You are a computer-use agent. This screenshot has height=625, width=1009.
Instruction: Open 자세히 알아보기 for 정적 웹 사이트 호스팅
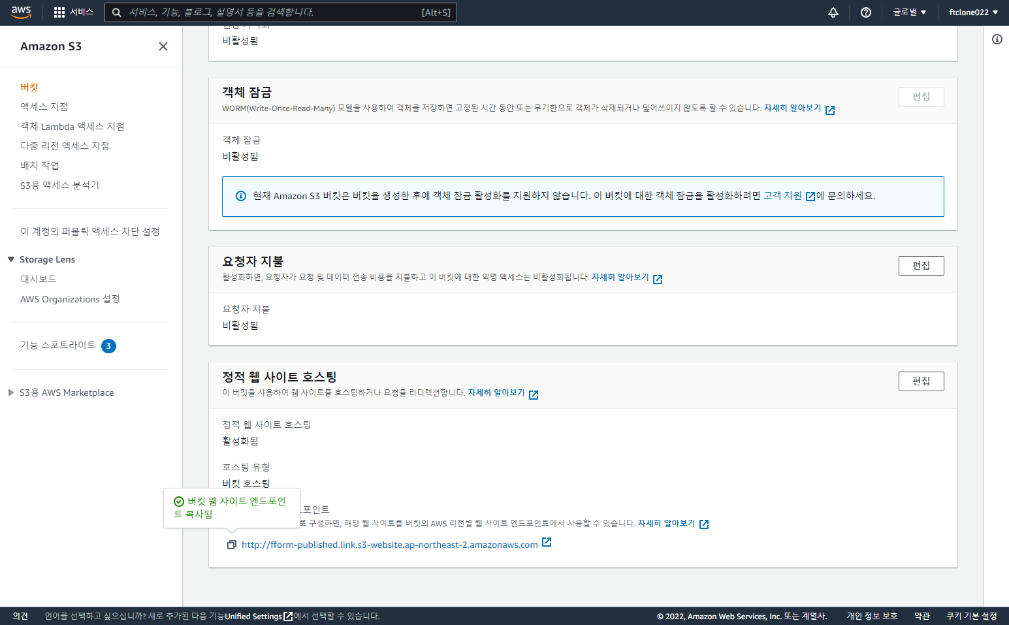[x=496, y=393]
